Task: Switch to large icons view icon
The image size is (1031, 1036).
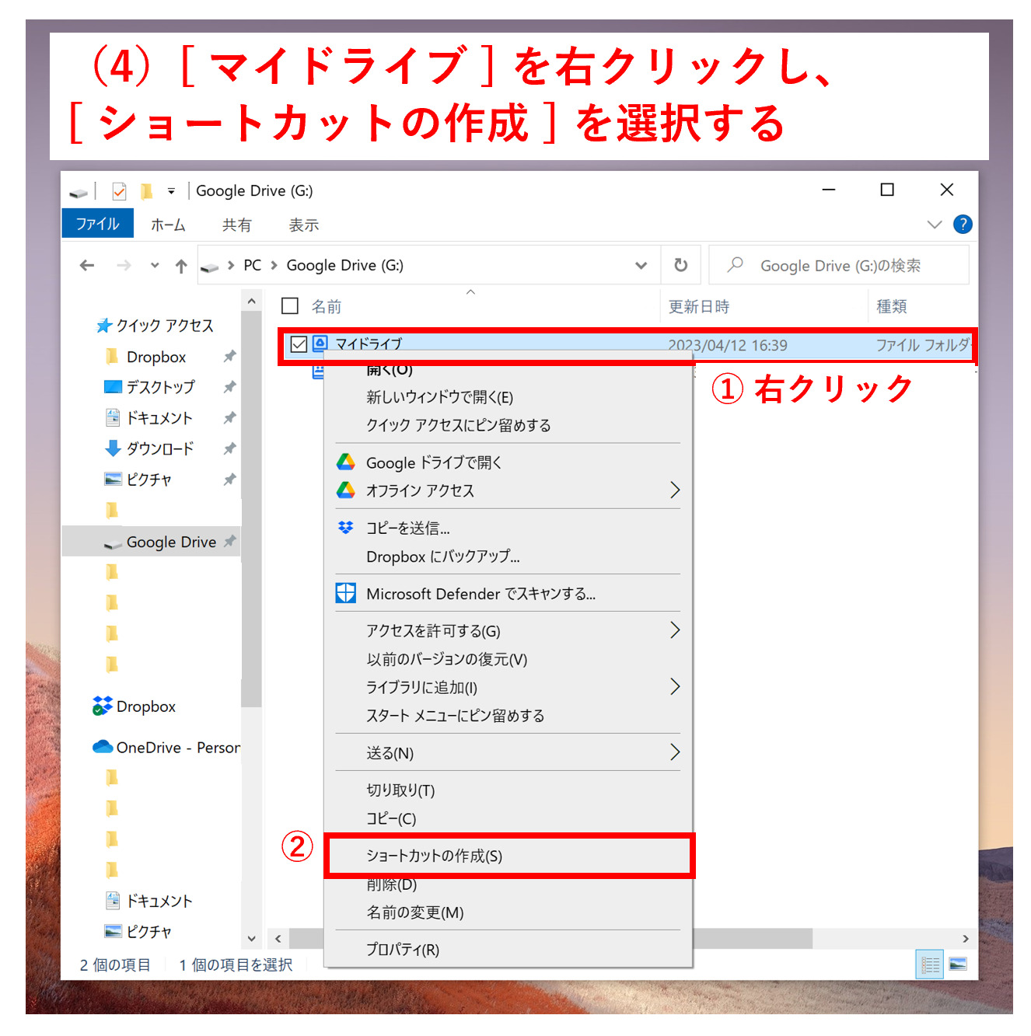Action: pos(958,964)
